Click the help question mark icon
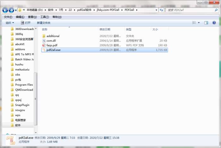 [214, 23]
